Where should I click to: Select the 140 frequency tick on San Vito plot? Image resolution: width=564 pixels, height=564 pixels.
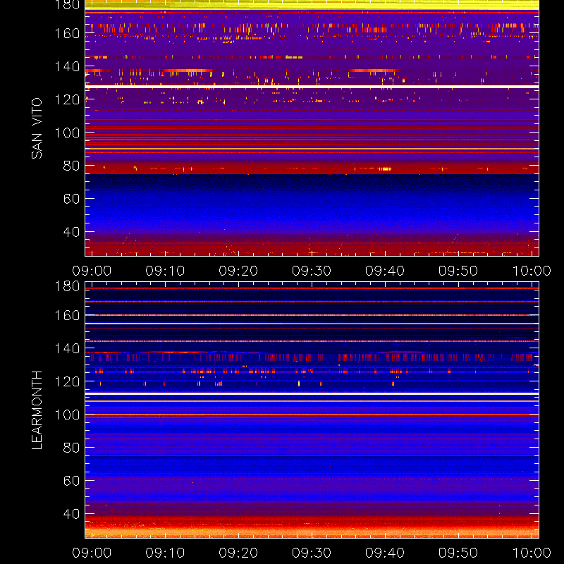click(x=67, y=66)
